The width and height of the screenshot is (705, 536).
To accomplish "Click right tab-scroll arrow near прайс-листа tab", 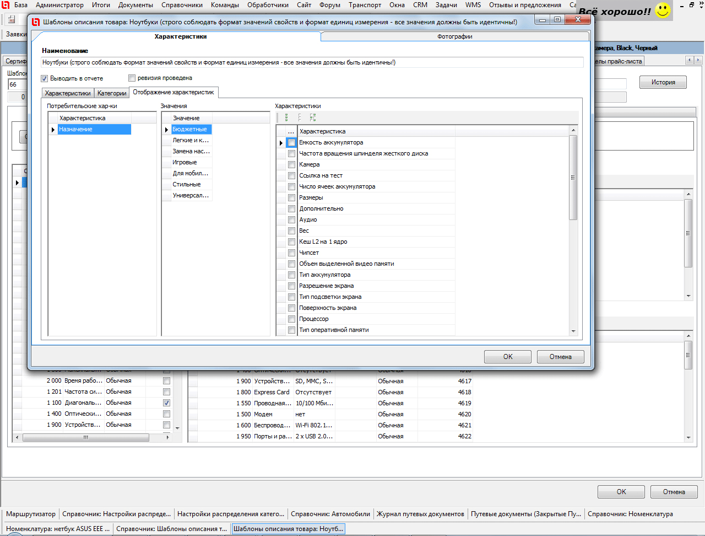I will pyautogui.click(x=698, y=60).
